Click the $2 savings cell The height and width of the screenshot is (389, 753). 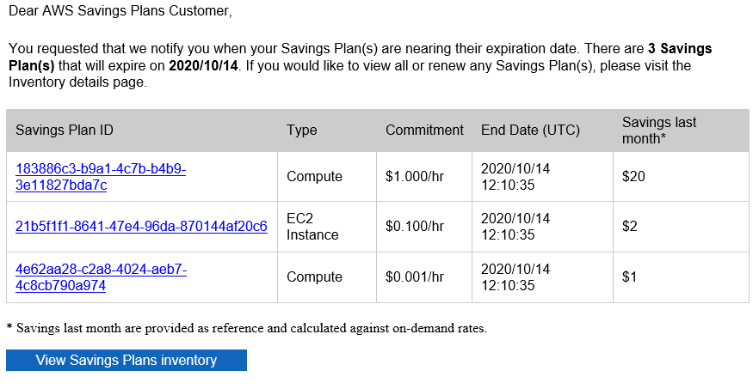(630, 227)
